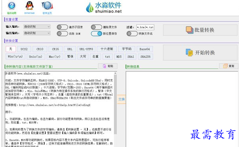The height and width of the screenshot is (147, 239).
Task: Click the 批量设置 section header
Action: point(12,19)
